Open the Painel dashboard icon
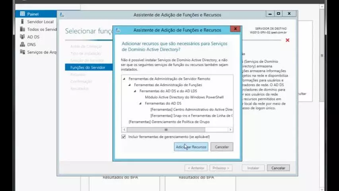The width and height of the screenshot is (339, 191). [x=23, y=14]
